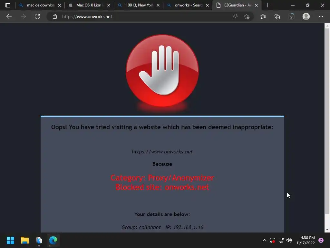Open Settings and more menu
330x248 pixels.
pos(321,16)
